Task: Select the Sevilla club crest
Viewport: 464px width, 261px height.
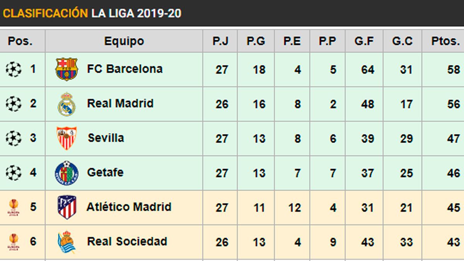Action: click(x=67, y=138)
